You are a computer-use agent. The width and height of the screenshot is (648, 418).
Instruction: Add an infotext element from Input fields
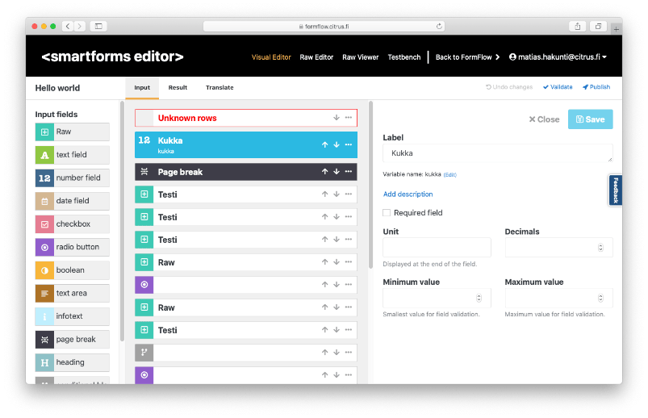click(x=73, y=316)
